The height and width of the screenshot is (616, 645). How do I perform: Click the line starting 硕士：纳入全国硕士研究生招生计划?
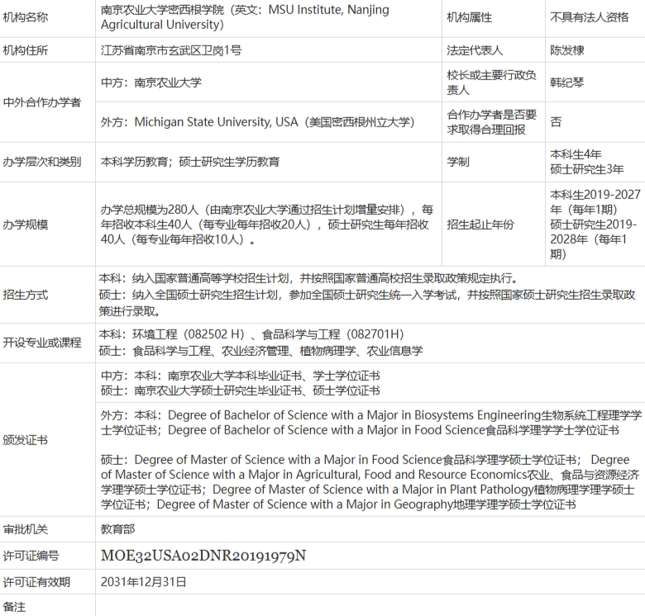point(367,303)
